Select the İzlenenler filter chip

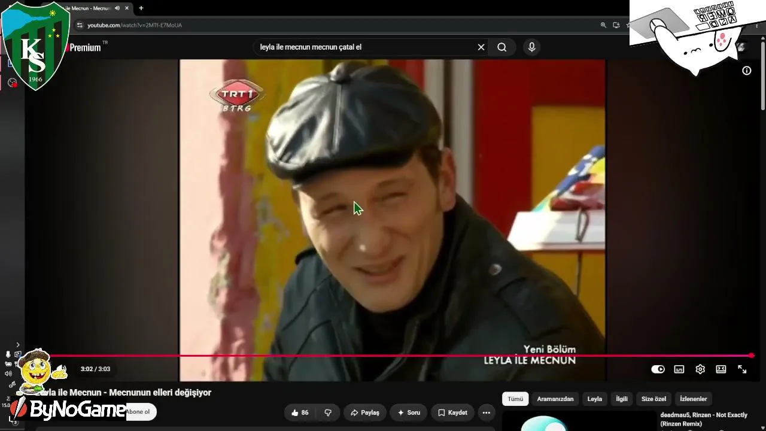pyautogui.click(x=694, y=399)
